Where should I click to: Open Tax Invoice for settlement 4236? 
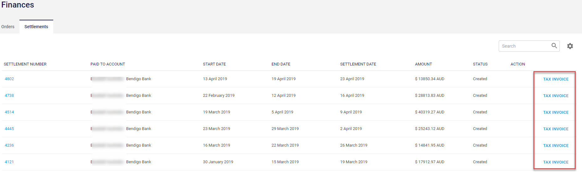click(x=556, y=146)
